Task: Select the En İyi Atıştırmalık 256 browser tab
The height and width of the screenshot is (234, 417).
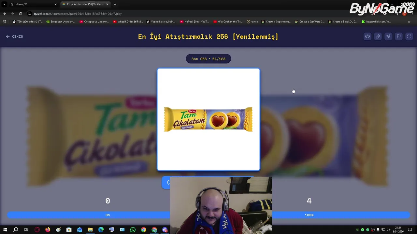Action: coord(85,4)
